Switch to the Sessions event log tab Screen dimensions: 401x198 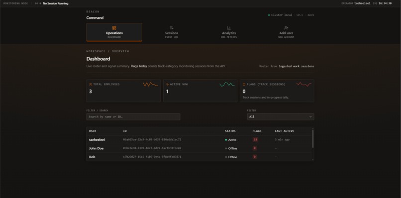tap(171, 32)
